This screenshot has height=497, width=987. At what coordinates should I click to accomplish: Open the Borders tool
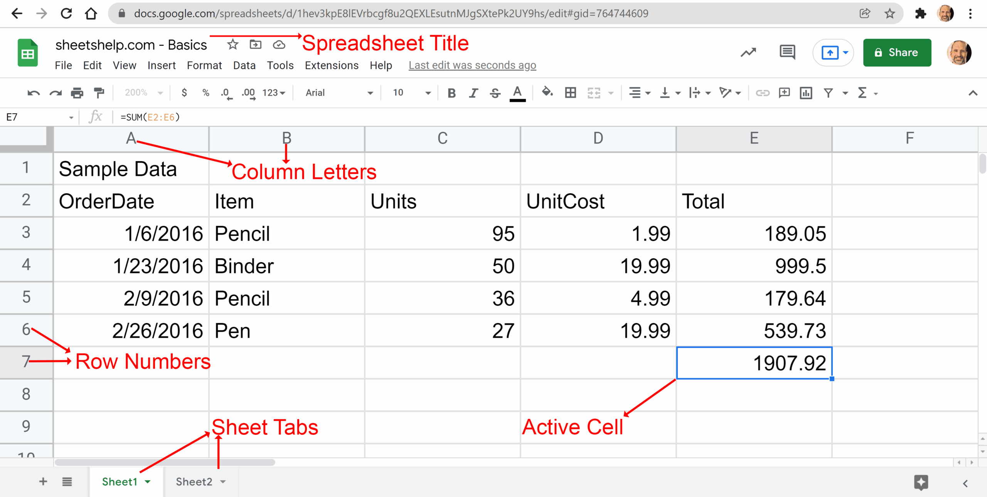(570, 93)
